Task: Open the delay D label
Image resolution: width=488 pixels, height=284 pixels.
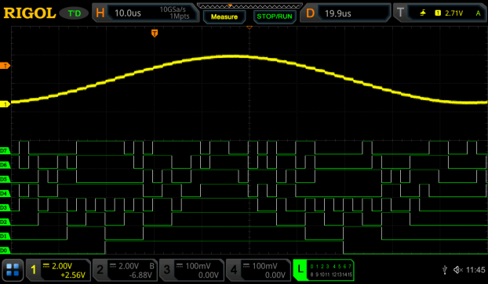Action: pyautogui.click(x=310, y=13)
